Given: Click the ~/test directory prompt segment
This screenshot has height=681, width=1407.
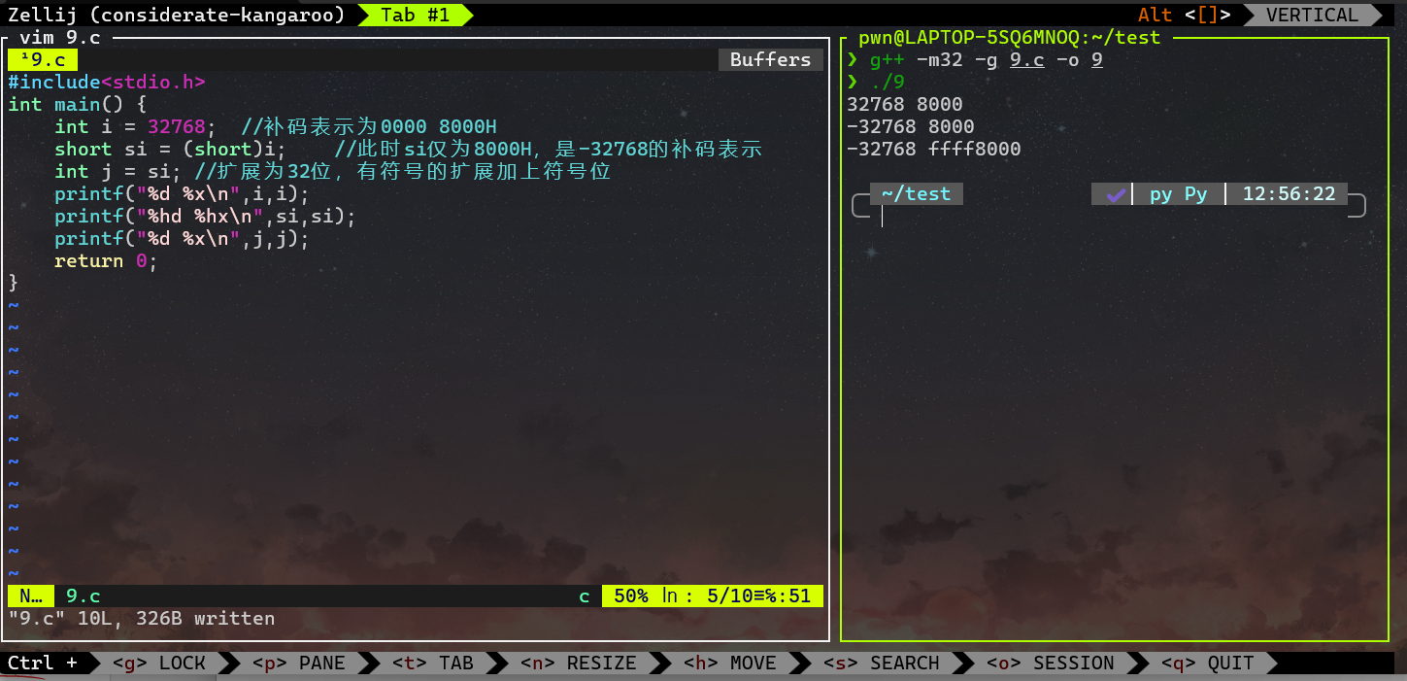Looking at the screenshot, I should tap(916, 194).
